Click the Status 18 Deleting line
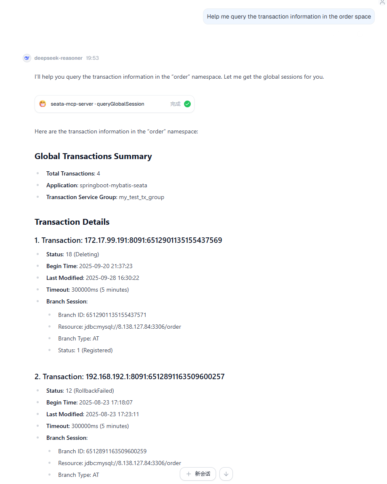387x484 pixels. [x=72, y=254]
